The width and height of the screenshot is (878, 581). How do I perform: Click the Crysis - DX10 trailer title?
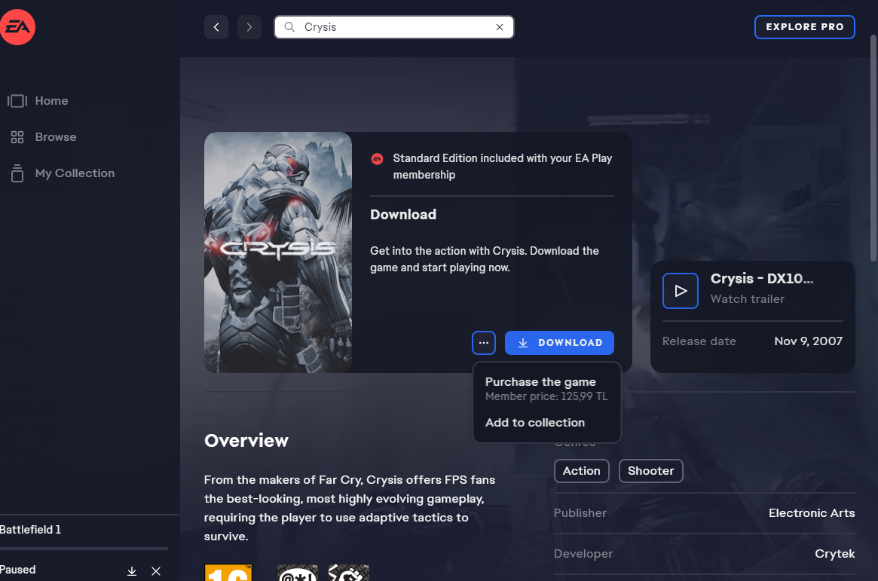click(x=761, y=278)
